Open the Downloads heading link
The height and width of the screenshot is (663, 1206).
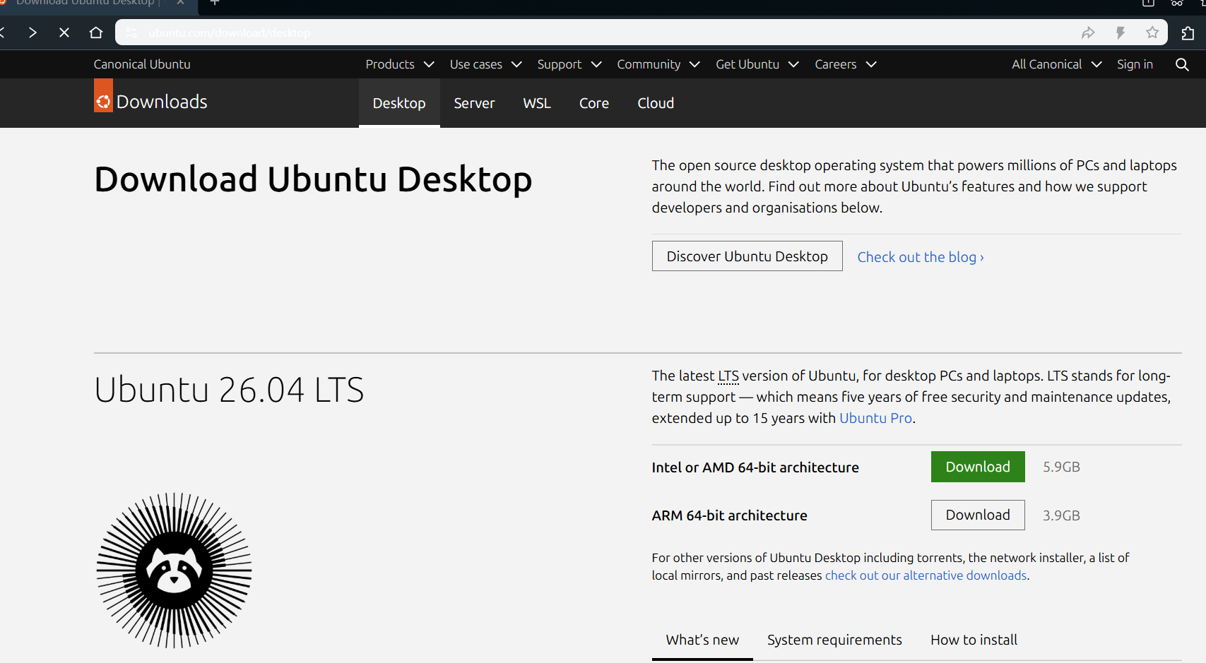(x=162, y=102)
